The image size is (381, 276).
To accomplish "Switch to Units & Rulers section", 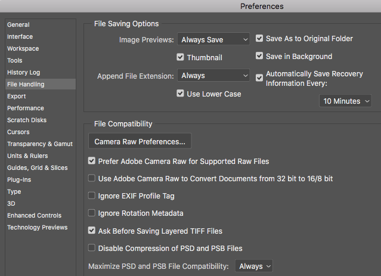I will (27, 156).
